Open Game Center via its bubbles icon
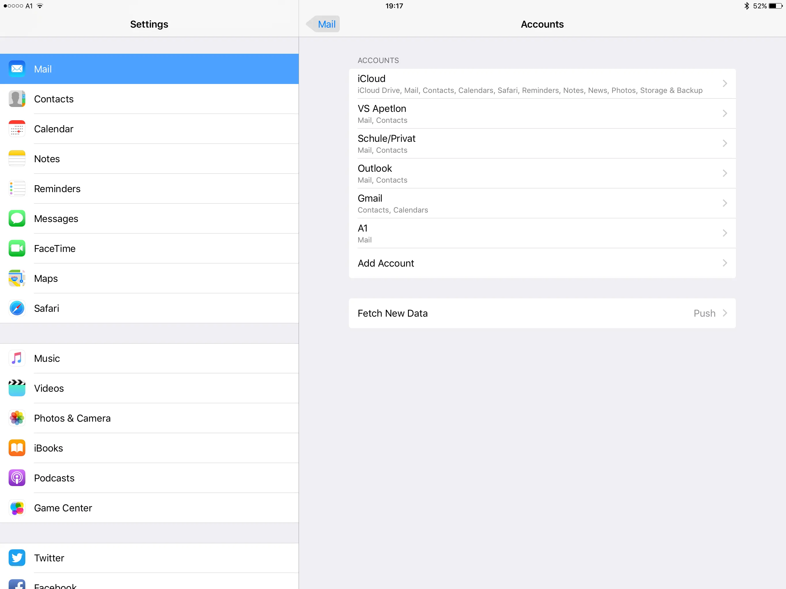 [17, 508]
